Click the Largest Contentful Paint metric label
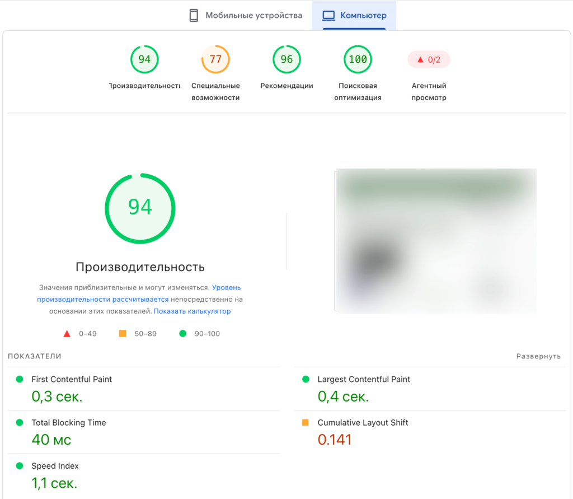The image size is (573, 499). (364, 379)
